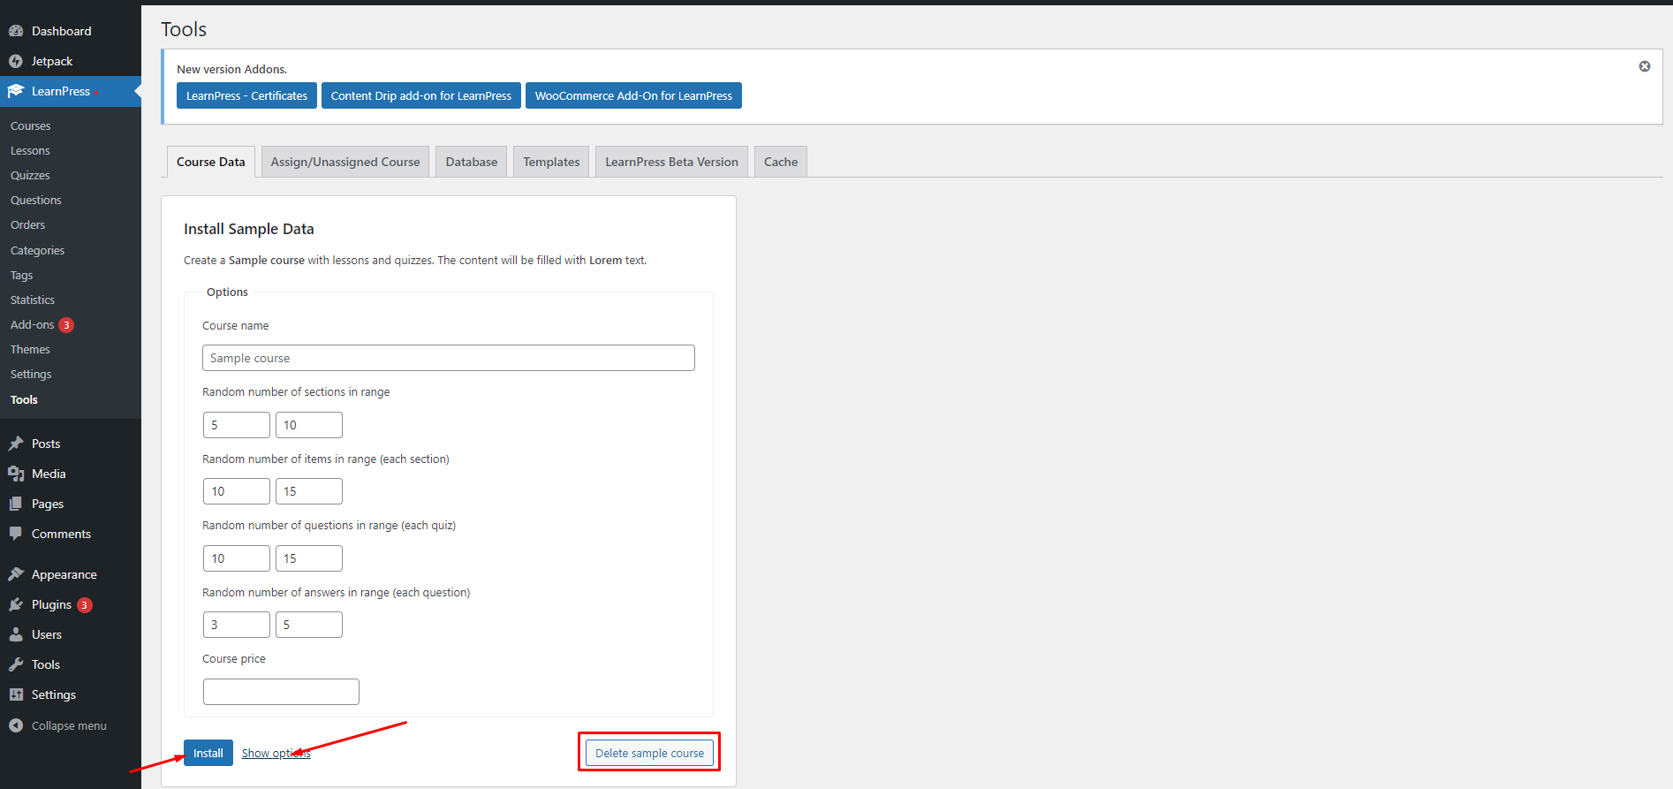Open Orders submenu item
Screen dimensions: 1673x789
click(x=27, y=225)
